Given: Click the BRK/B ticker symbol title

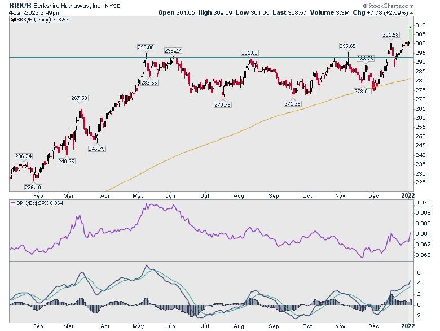Looking at the screenshot, I should 20,6.
